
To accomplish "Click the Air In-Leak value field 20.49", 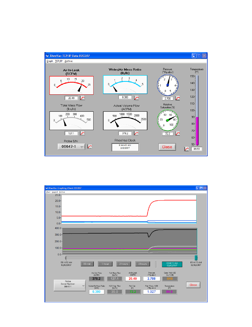I will (x=71, y=98).
